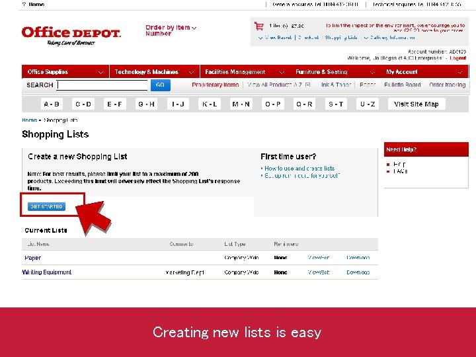Screen dimensions: 476x357
Task: Open FAQs link in Need Help panel
Action: 400,171
